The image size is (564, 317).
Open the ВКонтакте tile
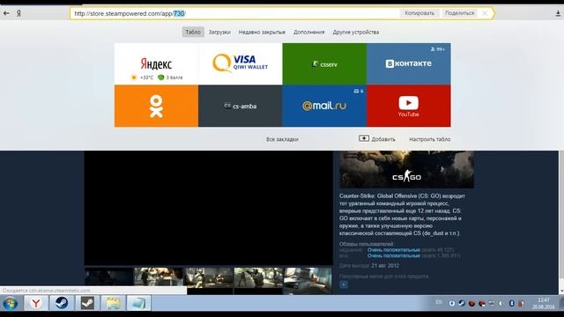pos(409,64)
